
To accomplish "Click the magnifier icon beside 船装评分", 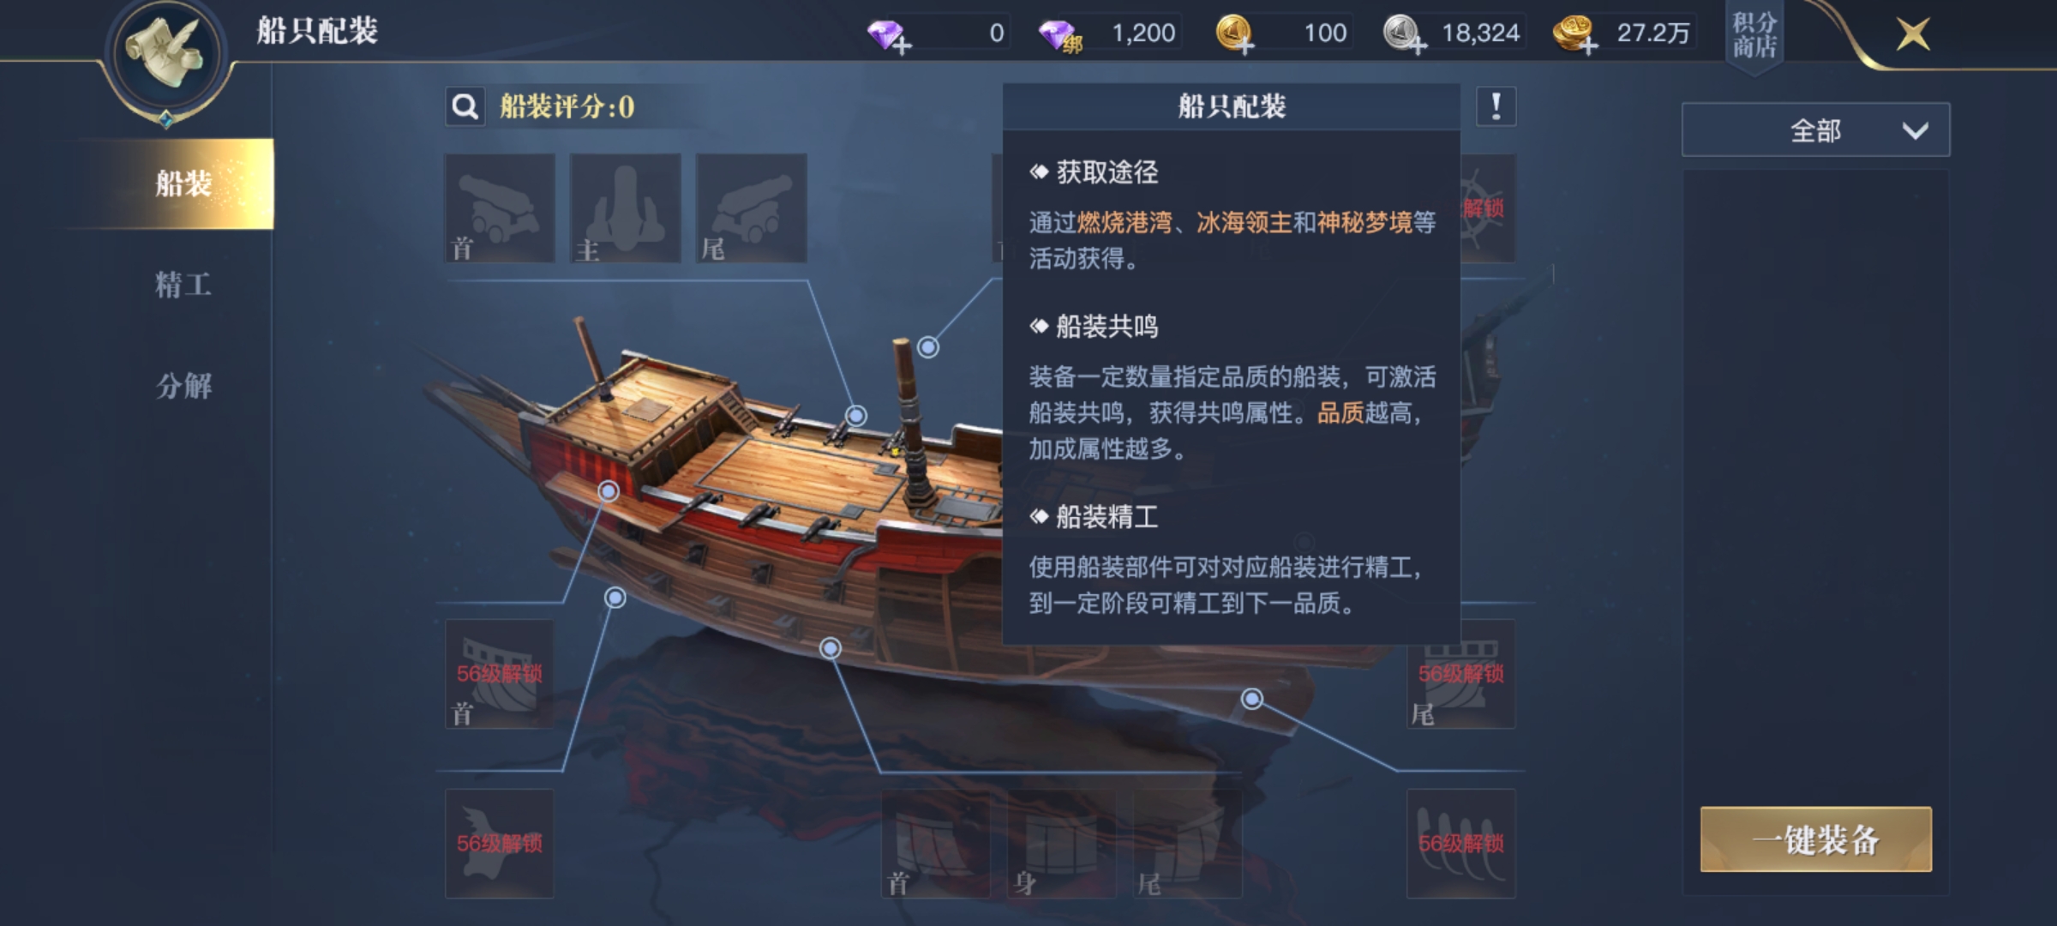I will (465, 107).
